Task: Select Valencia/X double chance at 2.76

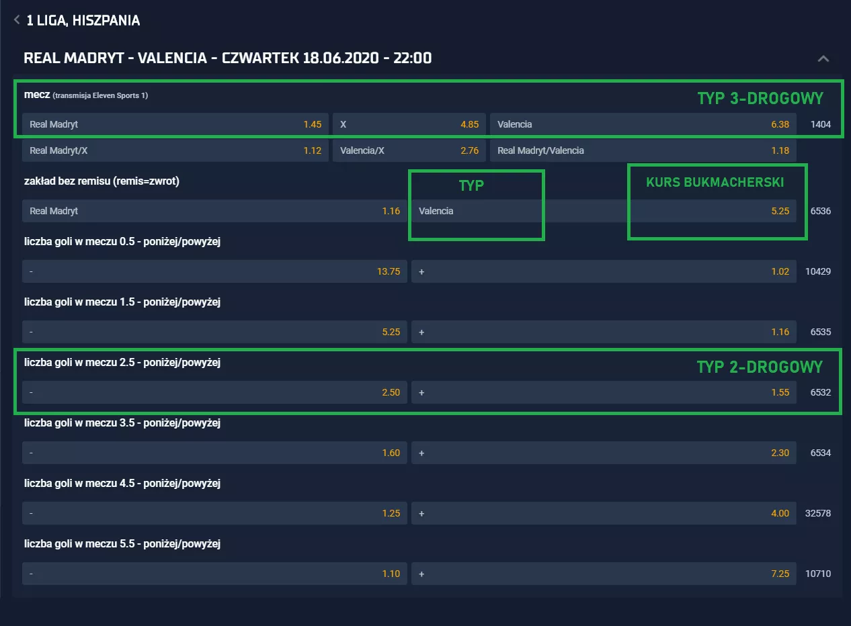Action: [x=409, y=150]
